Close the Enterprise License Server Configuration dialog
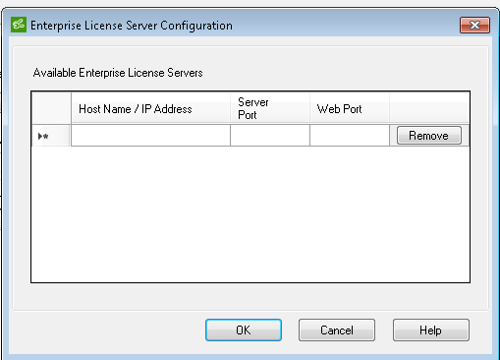Image resolution: width=500 pixels, height=360 pixels. tap(474, 26)
